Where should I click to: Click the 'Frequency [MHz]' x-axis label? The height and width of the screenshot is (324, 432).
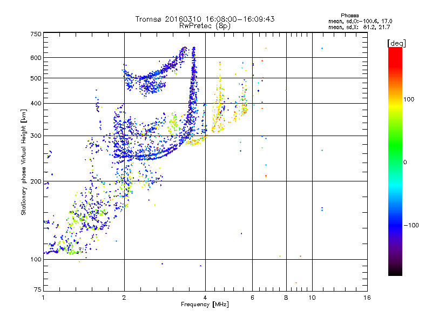click(x=205, y=305)
